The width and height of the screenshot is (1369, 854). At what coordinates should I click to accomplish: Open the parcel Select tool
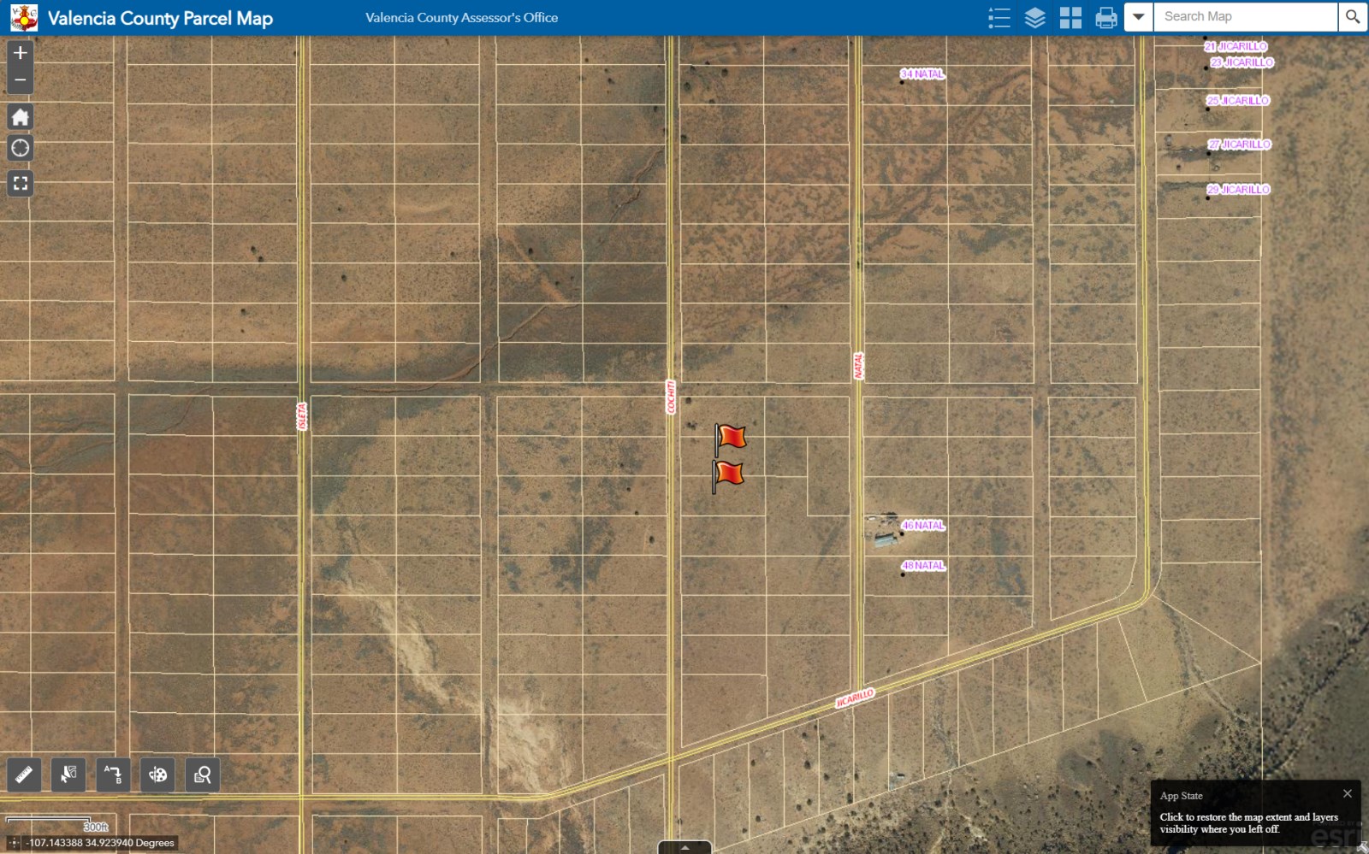[68, 774]
